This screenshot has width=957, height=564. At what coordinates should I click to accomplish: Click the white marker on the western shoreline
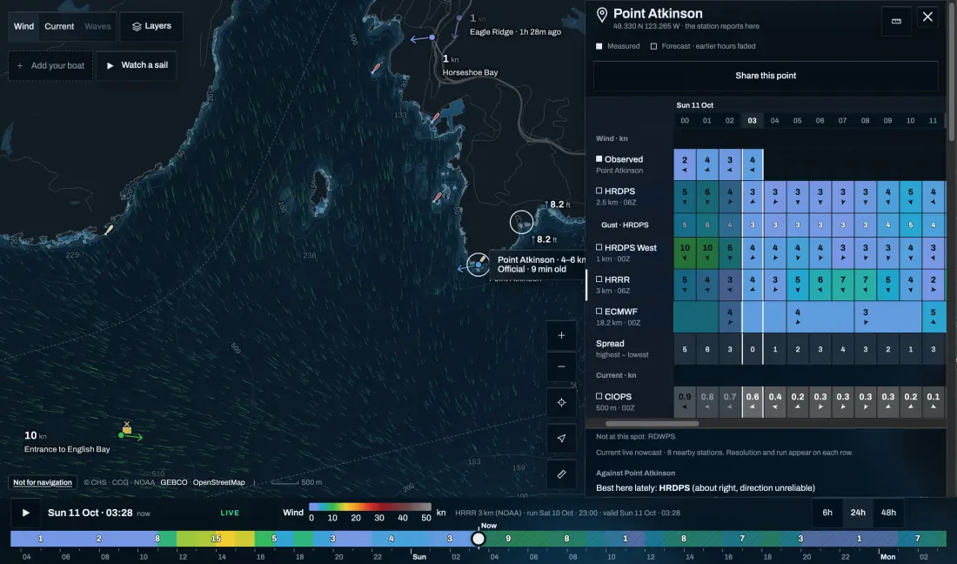(109, 230)
